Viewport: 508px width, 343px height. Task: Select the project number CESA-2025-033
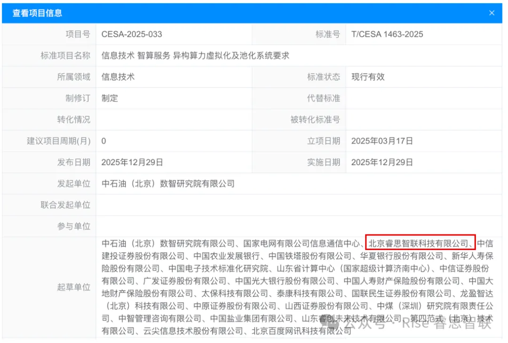pyautogui.click(x=132, y=34)
